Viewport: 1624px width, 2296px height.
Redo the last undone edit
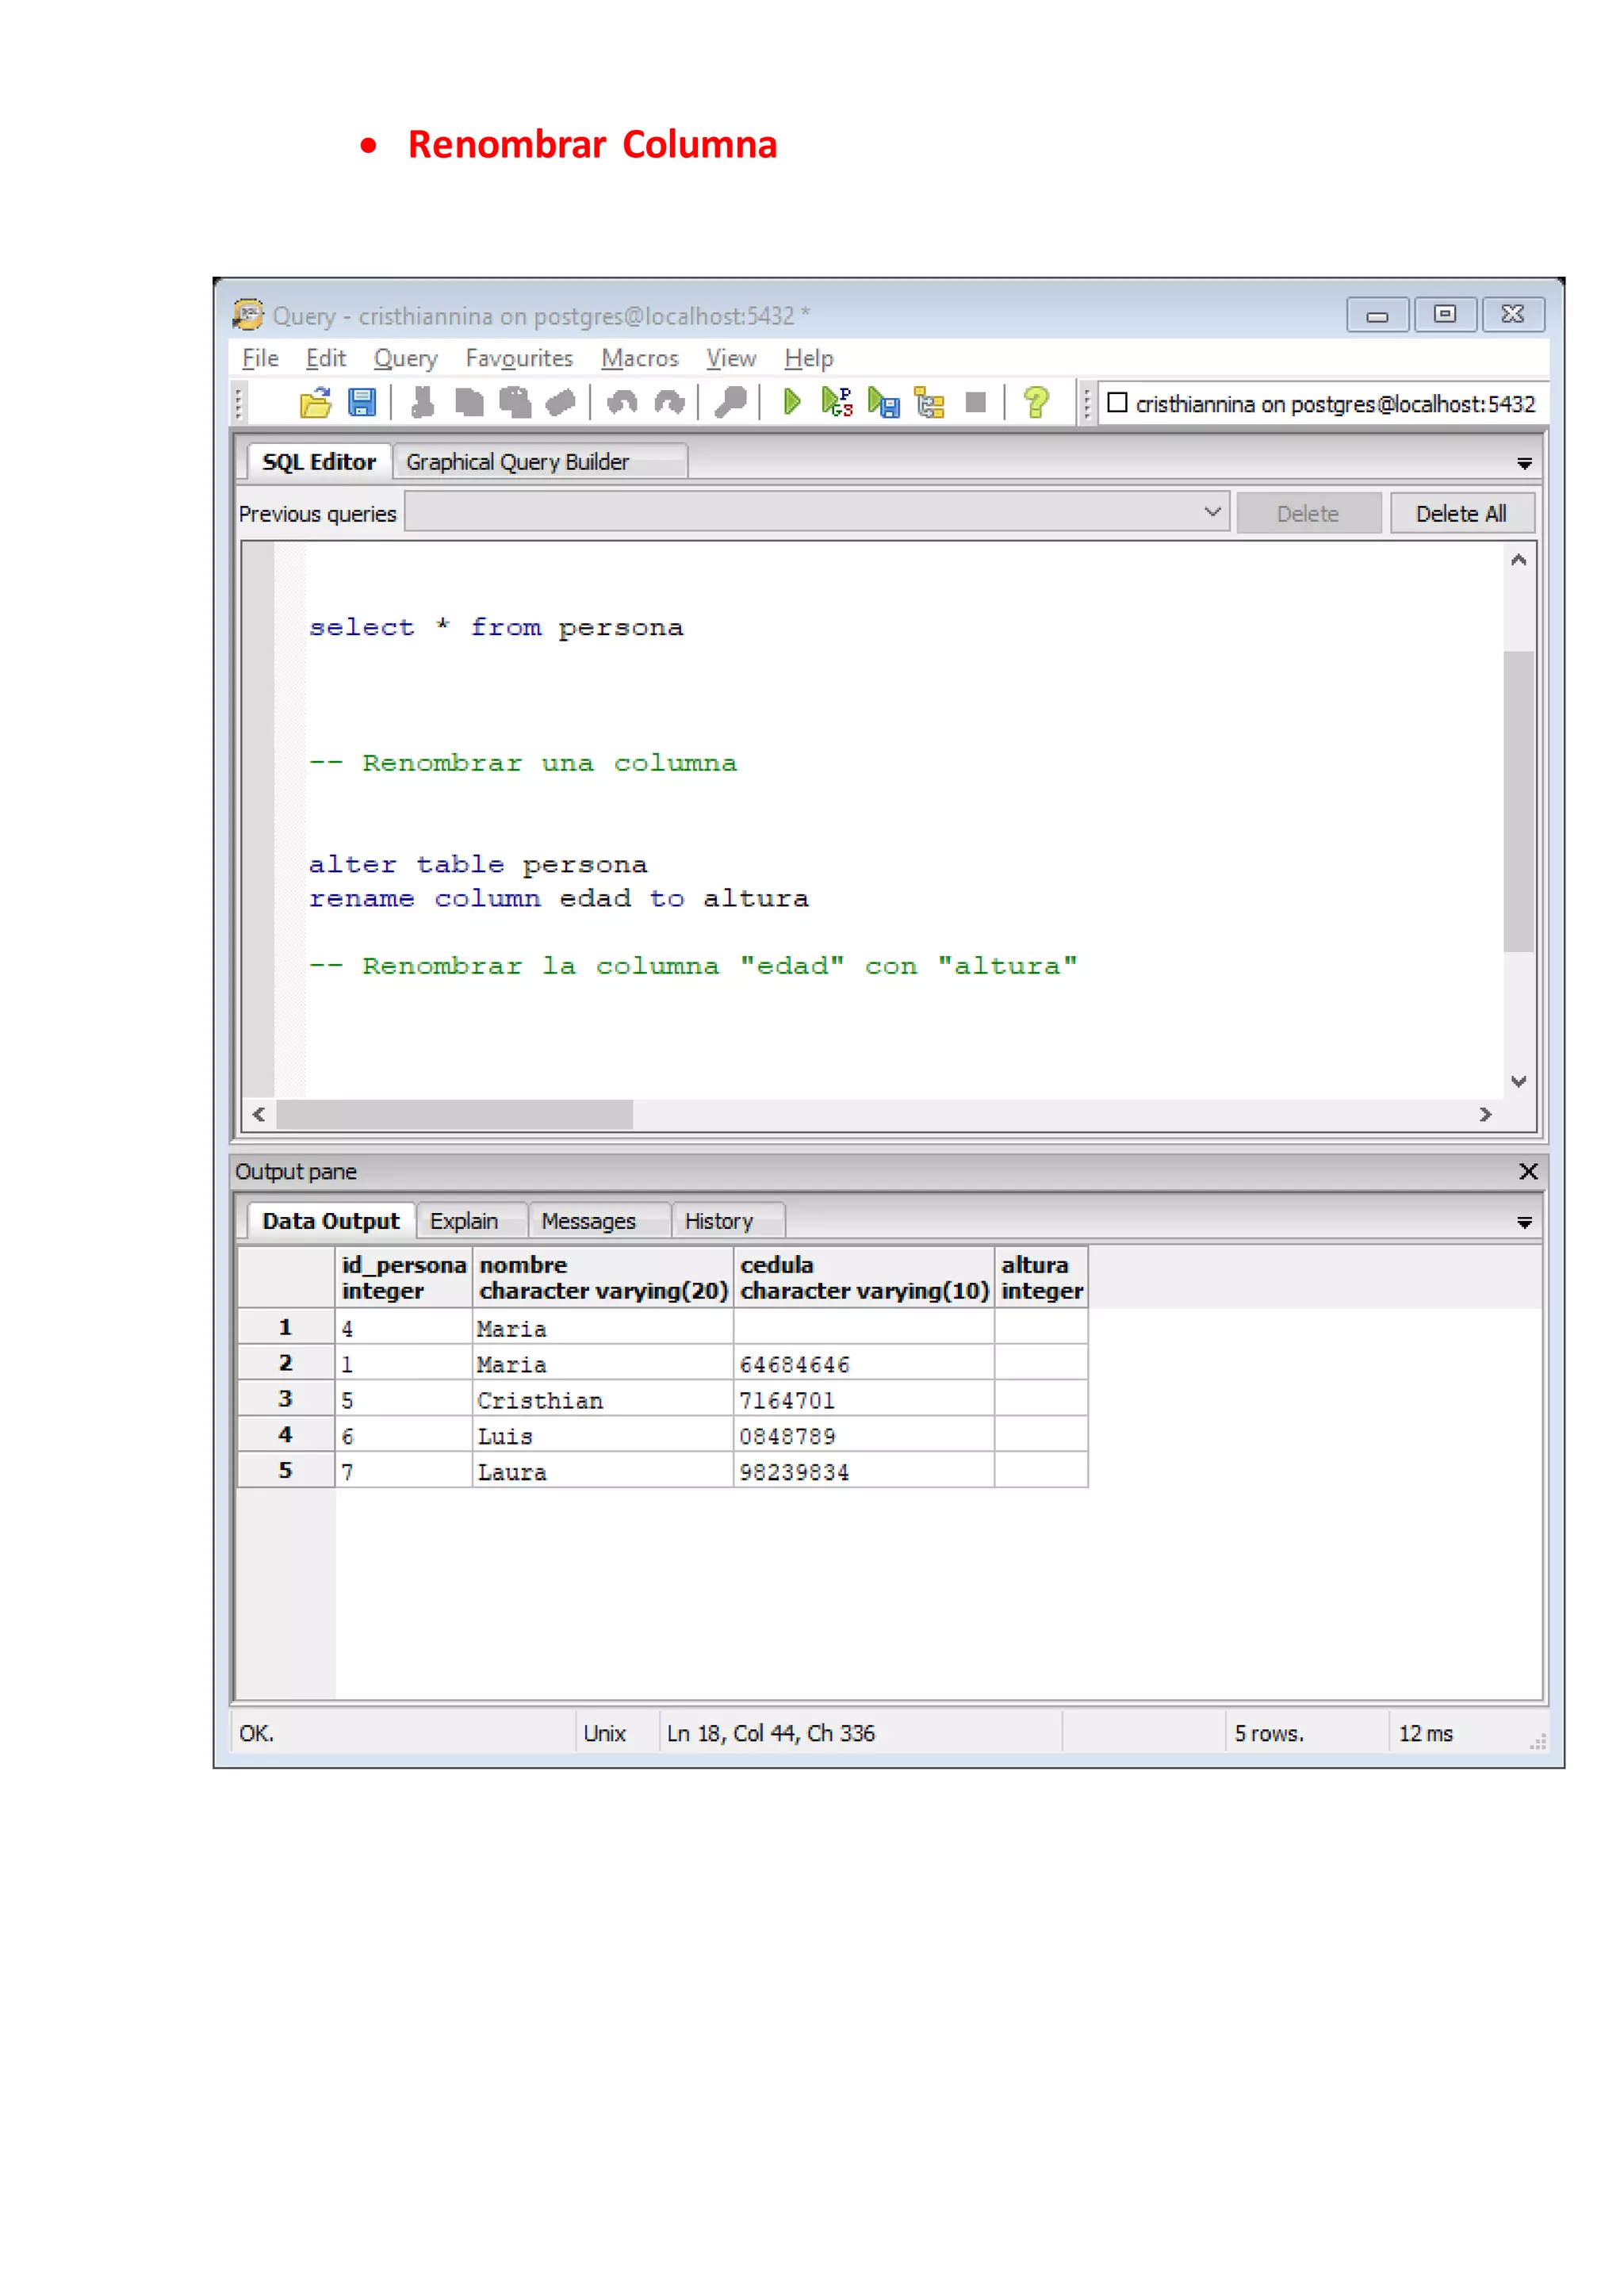(669, 403)
